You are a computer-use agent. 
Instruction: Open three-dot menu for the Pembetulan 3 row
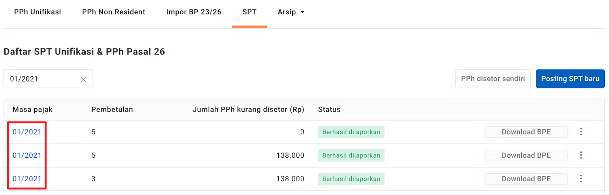pyautogui.click(x=581, y=179)
